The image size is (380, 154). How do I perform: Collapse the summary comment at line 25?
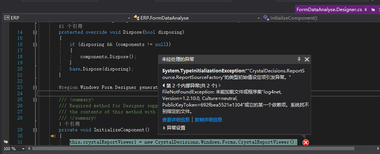click(35, 100)
